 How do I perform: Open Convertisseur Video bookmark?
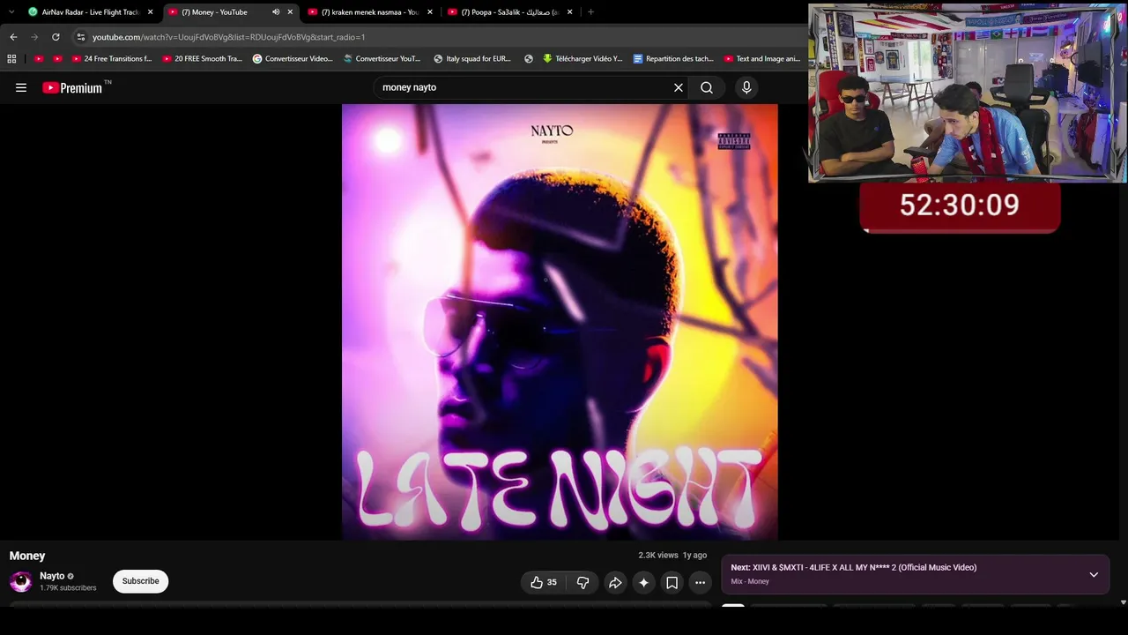[293, 59]
